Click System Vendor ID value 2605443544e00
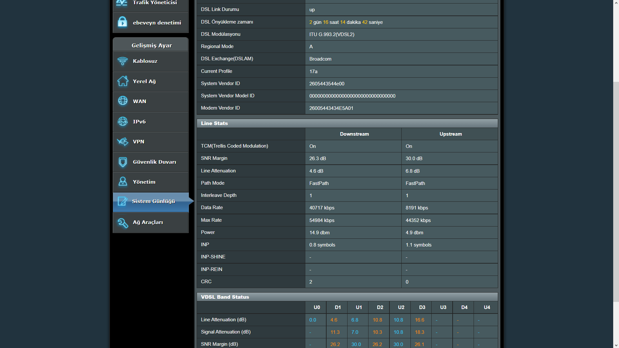 327,84
